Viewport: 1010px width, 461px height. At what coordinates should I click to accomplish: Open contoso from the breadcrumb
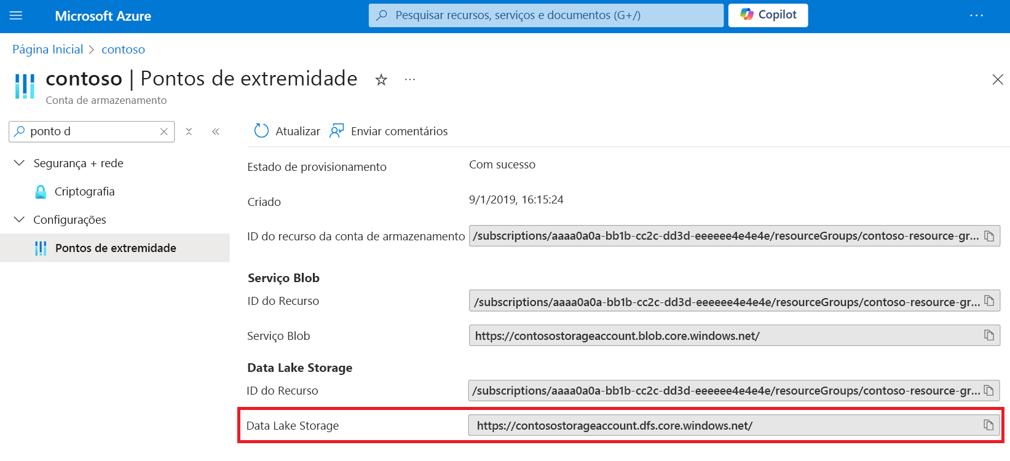[123, 49]
